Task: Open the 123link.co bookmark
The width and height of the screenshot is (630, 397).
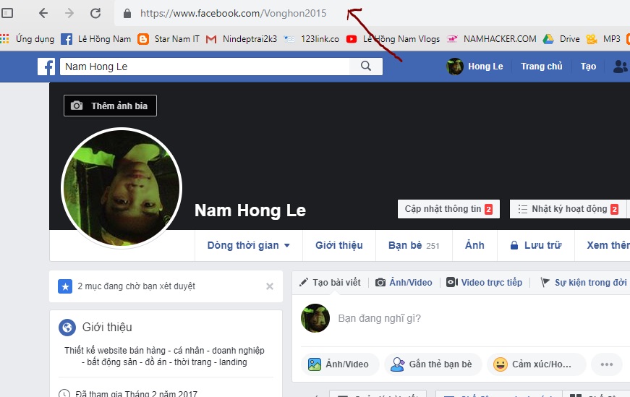Action: click(x=312, y=39)
